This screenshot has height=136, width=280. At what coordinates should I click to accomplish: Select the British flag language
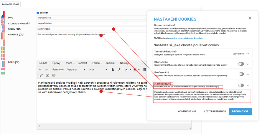[3, 21]
